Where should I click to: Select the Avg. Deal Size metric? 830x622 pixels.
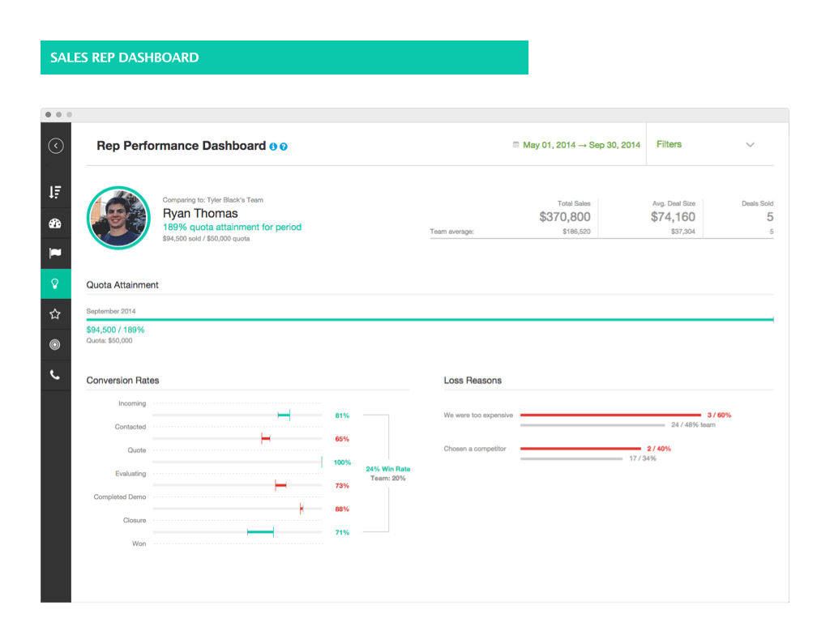click(673, 212)
